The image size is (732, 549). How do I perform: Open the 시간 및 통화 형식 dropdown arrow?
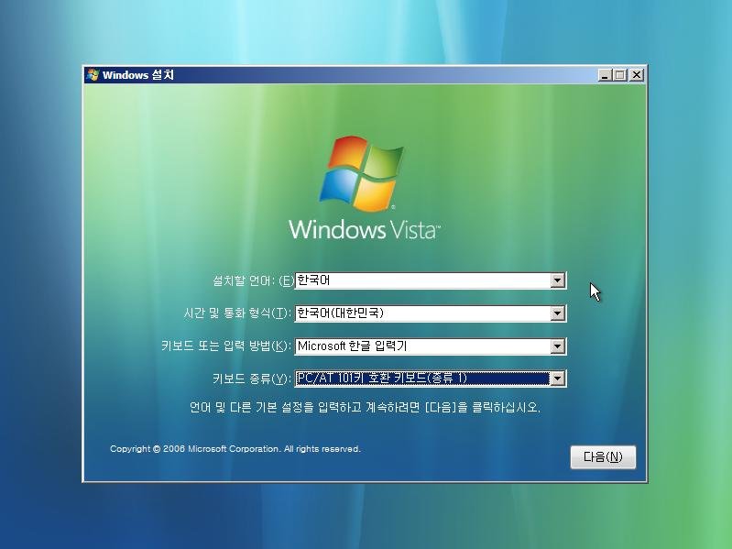pos(557,313)
